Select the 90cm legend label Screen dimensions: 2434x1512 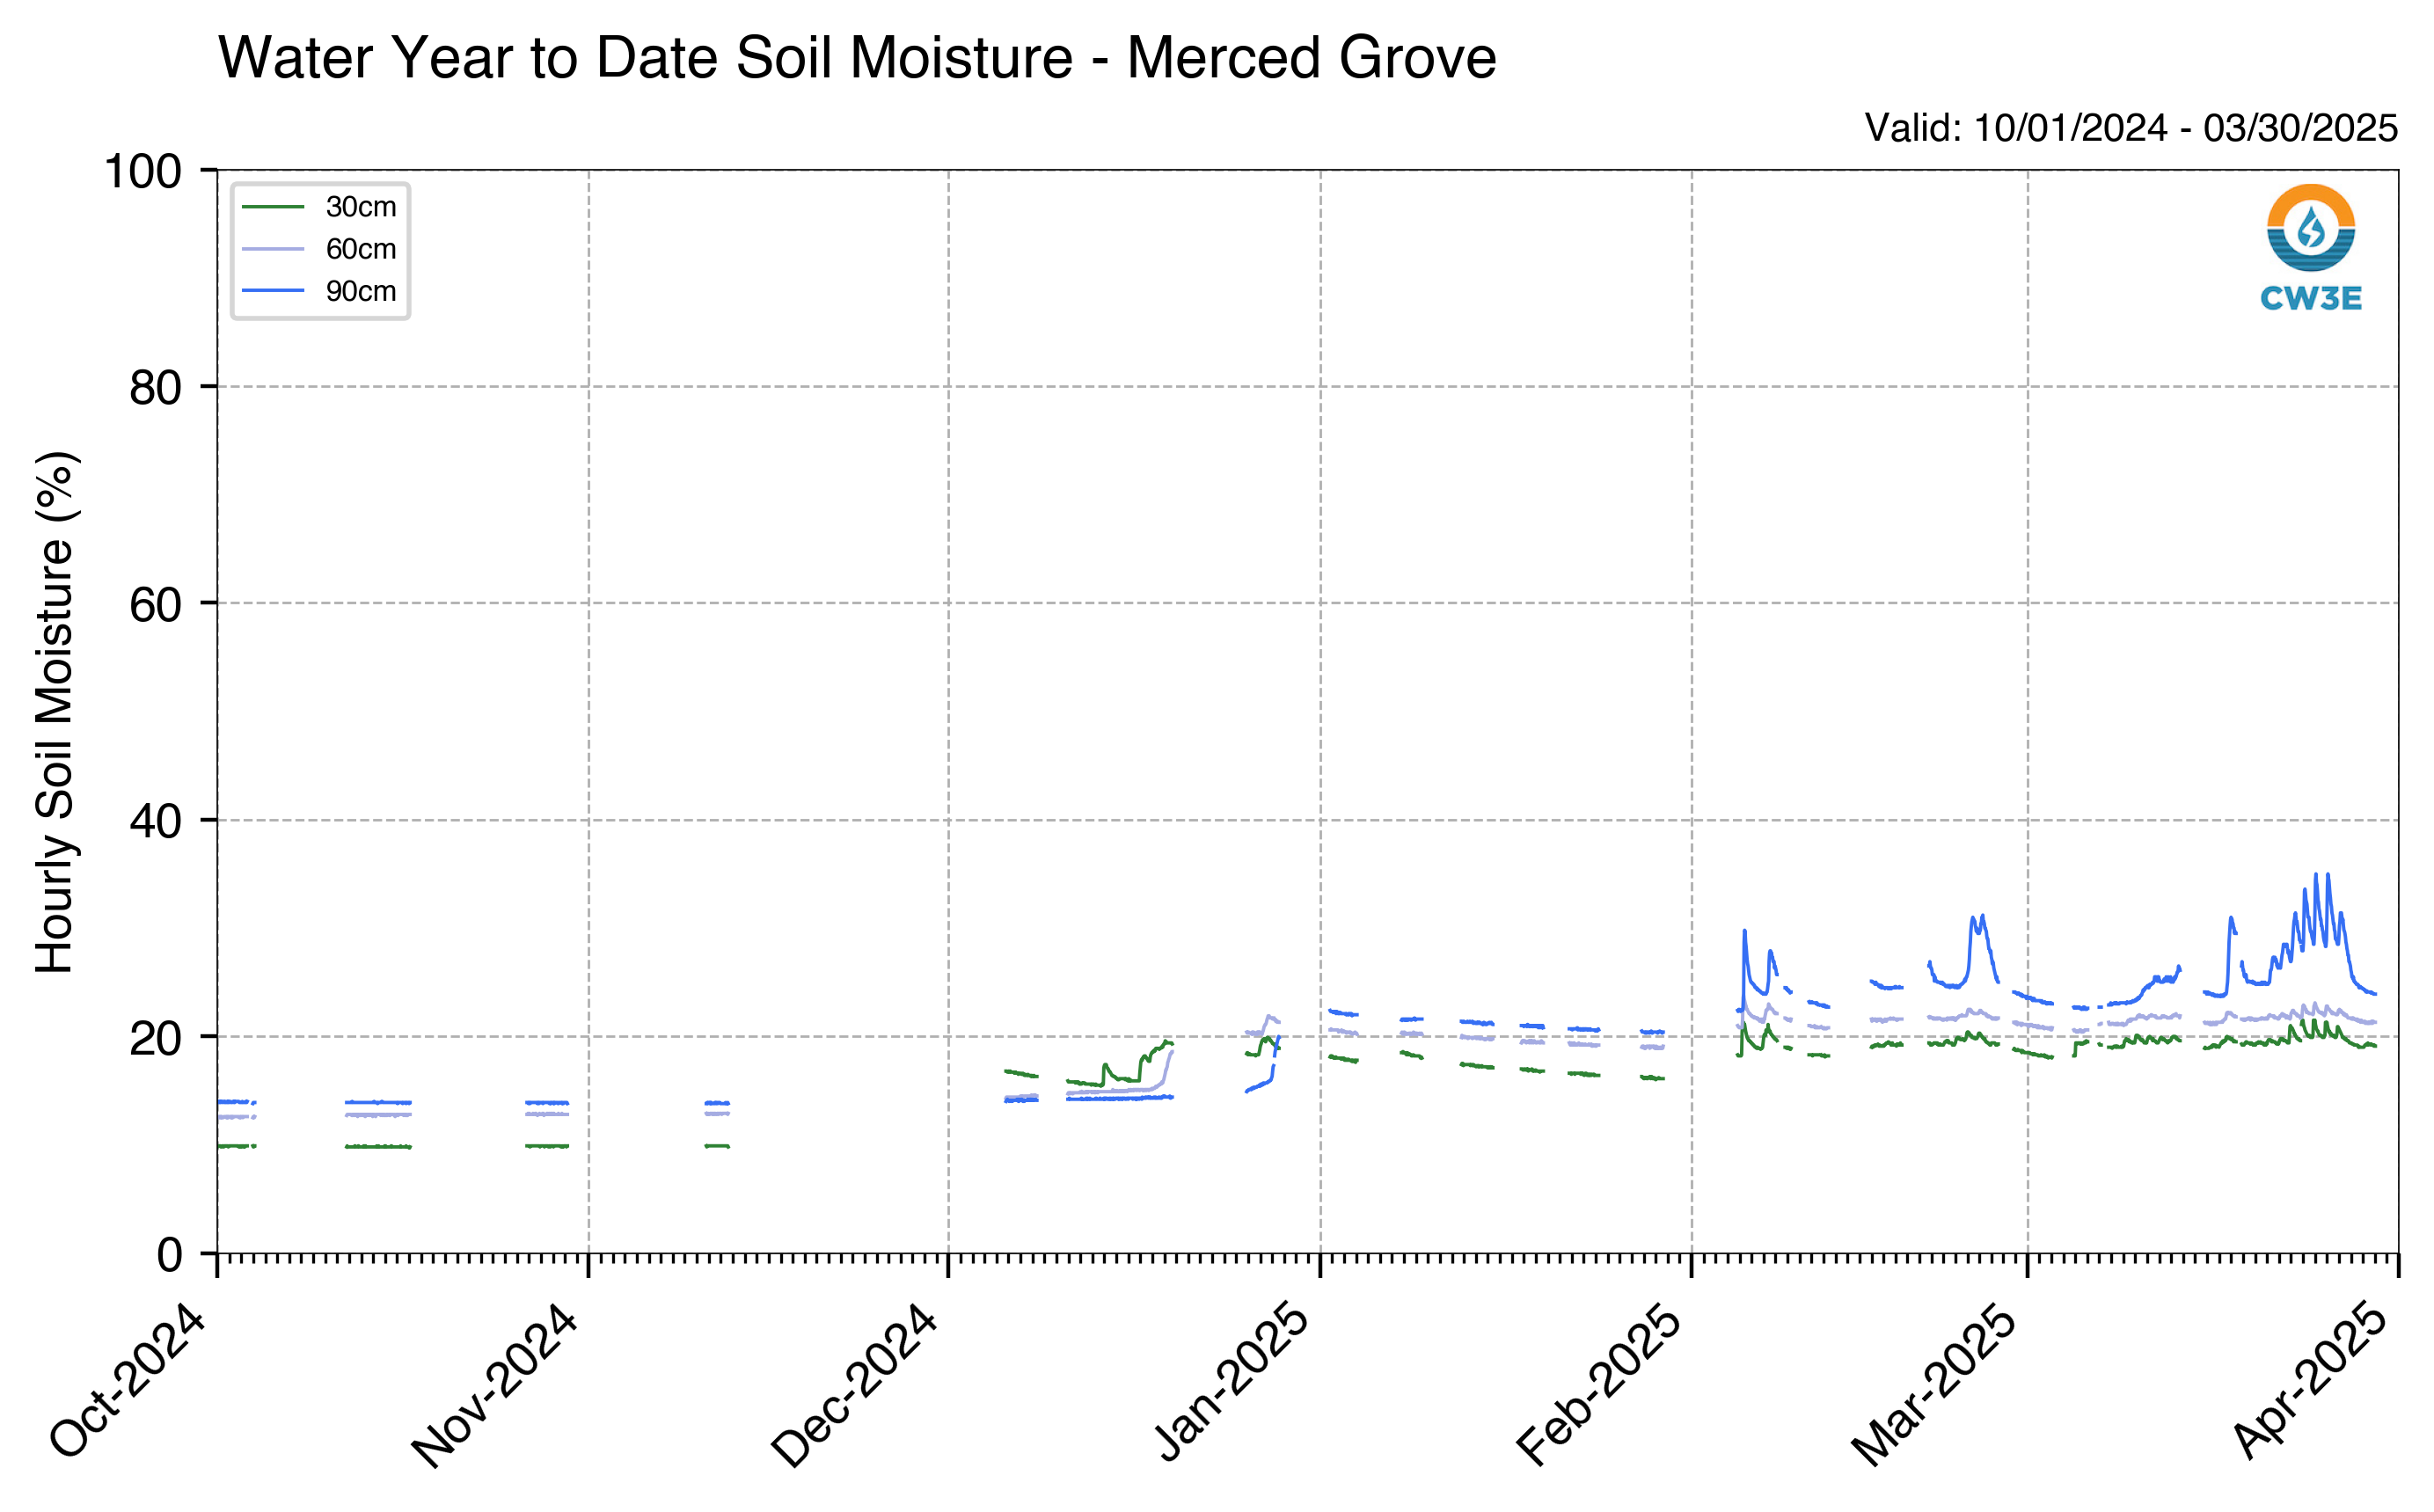pos(361,291)
